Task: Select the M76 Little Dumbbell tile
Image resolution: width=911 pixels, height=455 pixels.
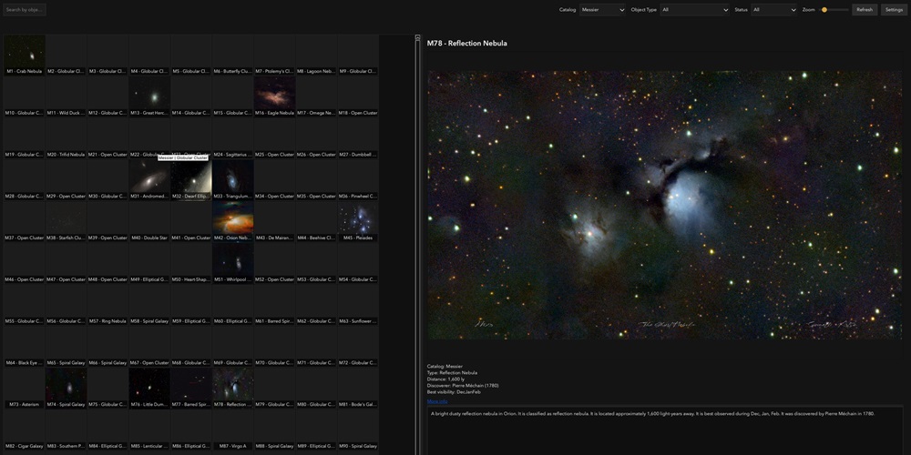Action: [149, 384]
